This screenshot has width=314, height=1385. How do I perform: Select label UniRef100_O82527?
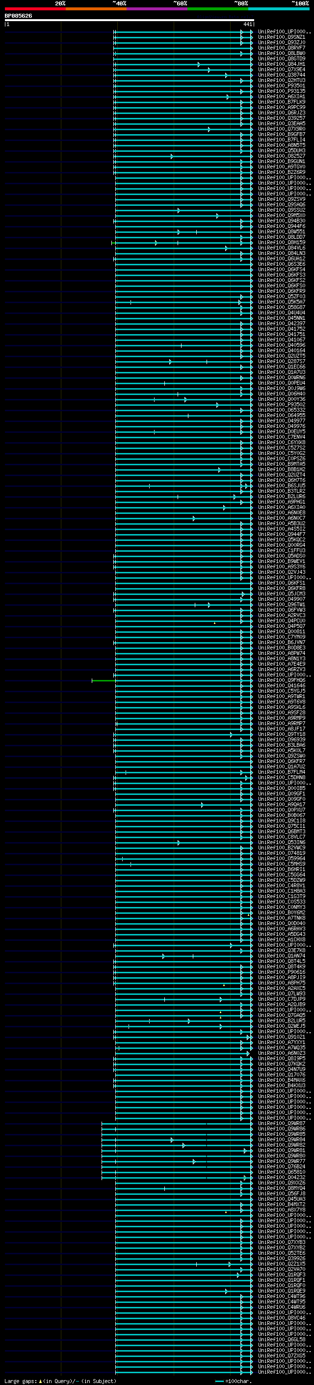[282, 155]
